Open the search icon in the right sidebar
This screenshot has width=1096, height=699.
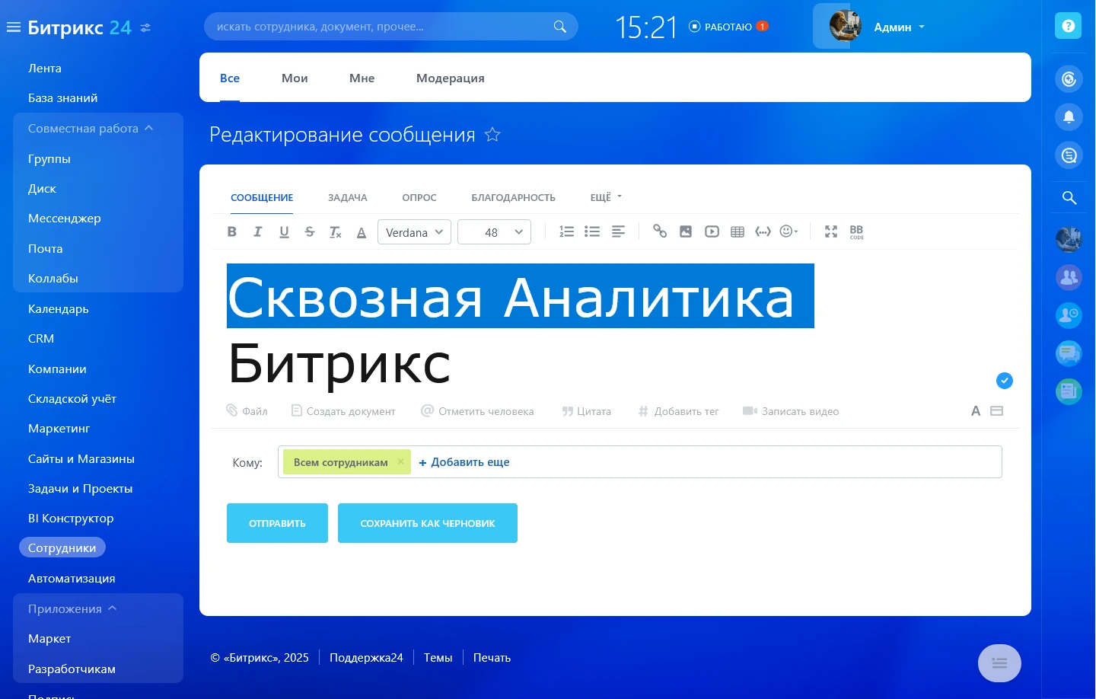point(1069,197)
